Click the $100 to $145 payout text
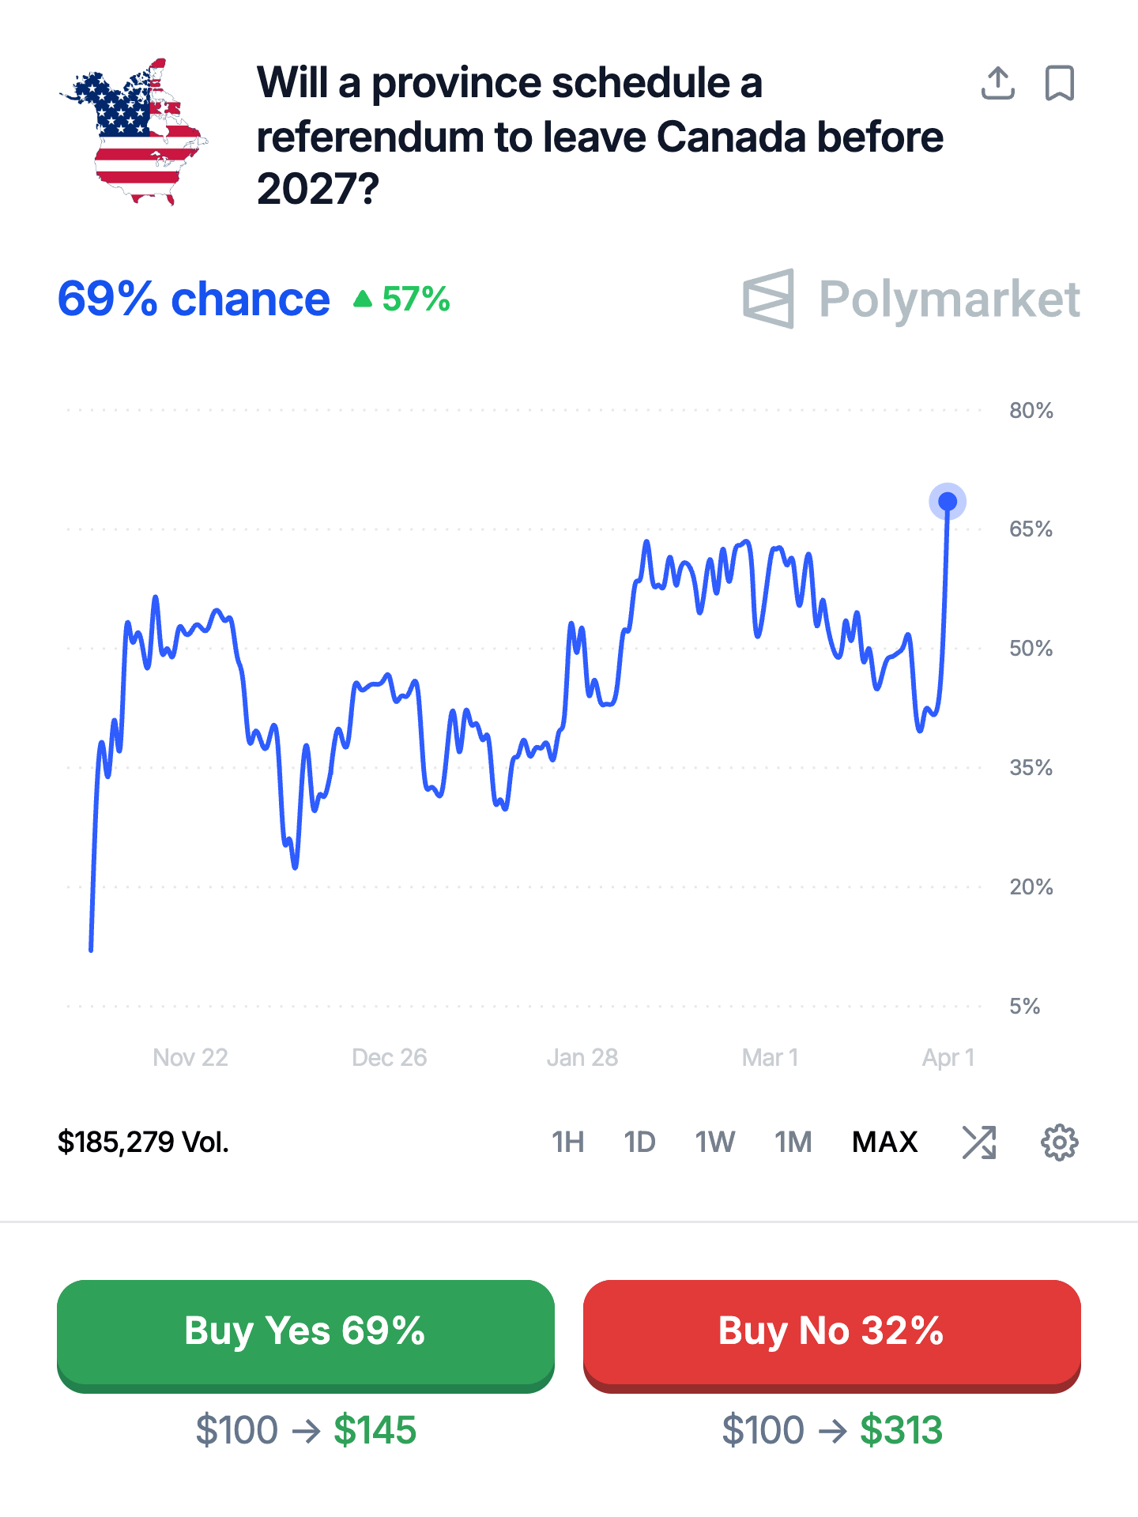This screenshot has height=1517, width=1138. (306, 1430)
